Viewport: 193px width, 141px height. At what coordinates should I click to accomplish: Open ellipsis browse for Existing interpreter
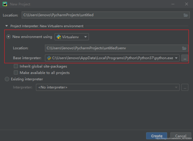(185, 87)
